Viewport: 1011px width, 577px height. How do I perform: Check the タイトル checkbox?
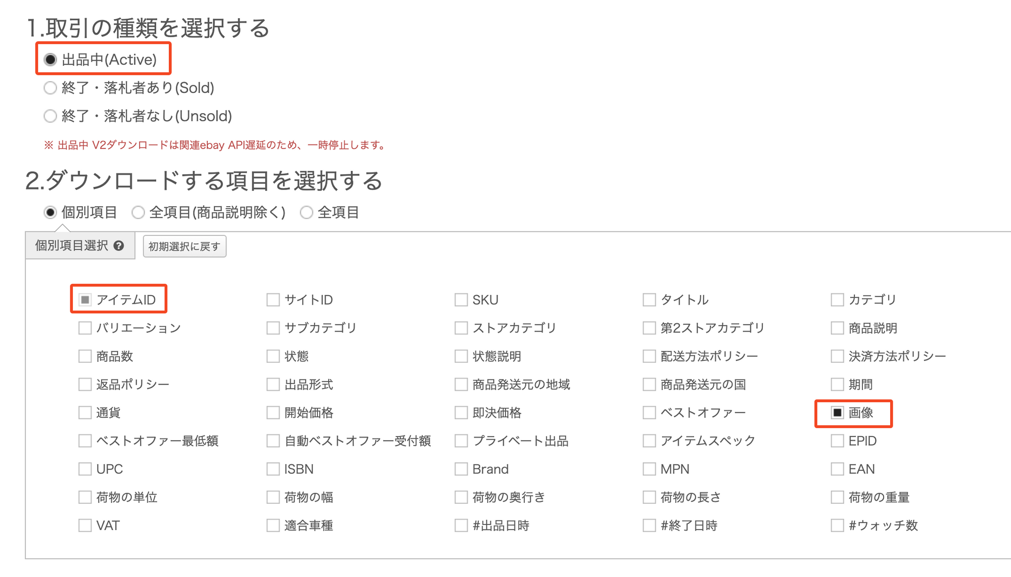coord(649,300)
